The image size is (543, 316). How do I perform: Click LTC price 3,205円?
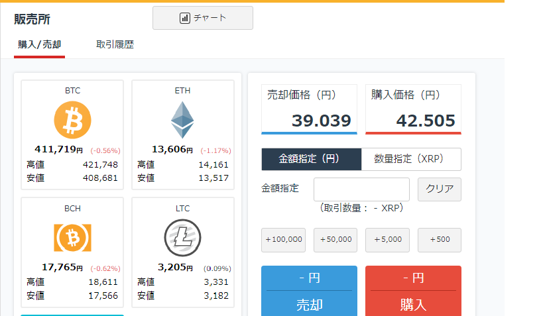pyautogui.click(x=175, y=268)
